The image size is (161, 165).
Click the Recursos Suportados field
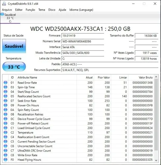(x=110, y=70)
